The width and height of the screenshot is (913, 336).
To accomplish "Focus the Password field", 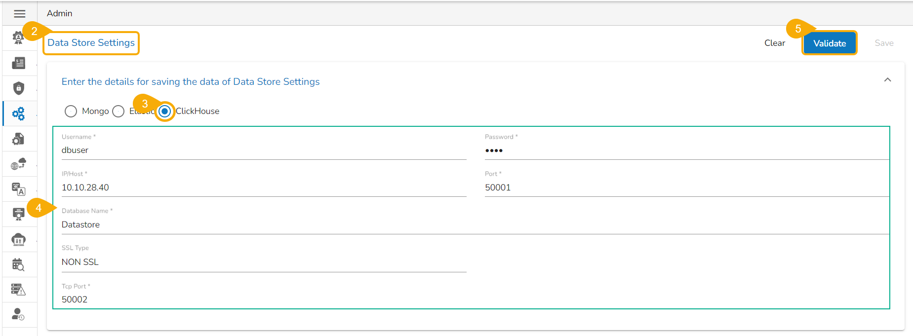I will pyautogui.click(x=686, y=150).
